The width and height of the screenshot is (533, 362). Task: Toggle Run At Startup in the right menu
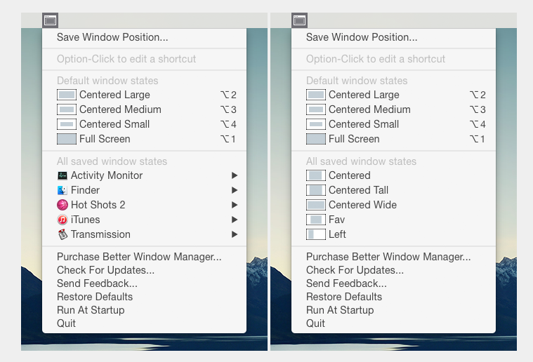[340, 310]
